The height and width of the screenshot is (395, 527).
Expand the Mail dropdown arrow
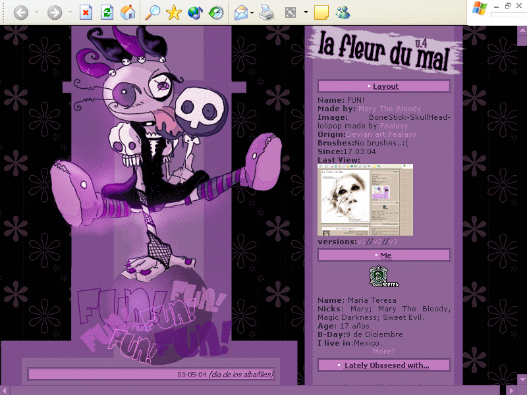(252, 13)
